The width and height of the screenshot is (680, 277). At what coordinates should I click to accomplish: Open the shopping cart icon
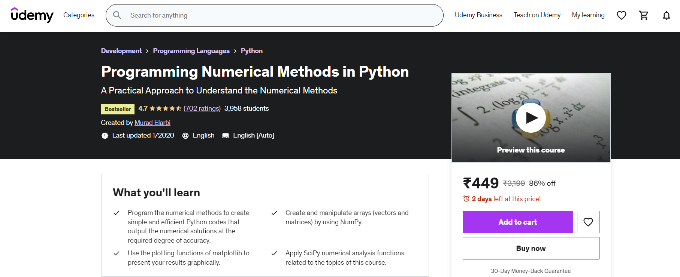644,15
